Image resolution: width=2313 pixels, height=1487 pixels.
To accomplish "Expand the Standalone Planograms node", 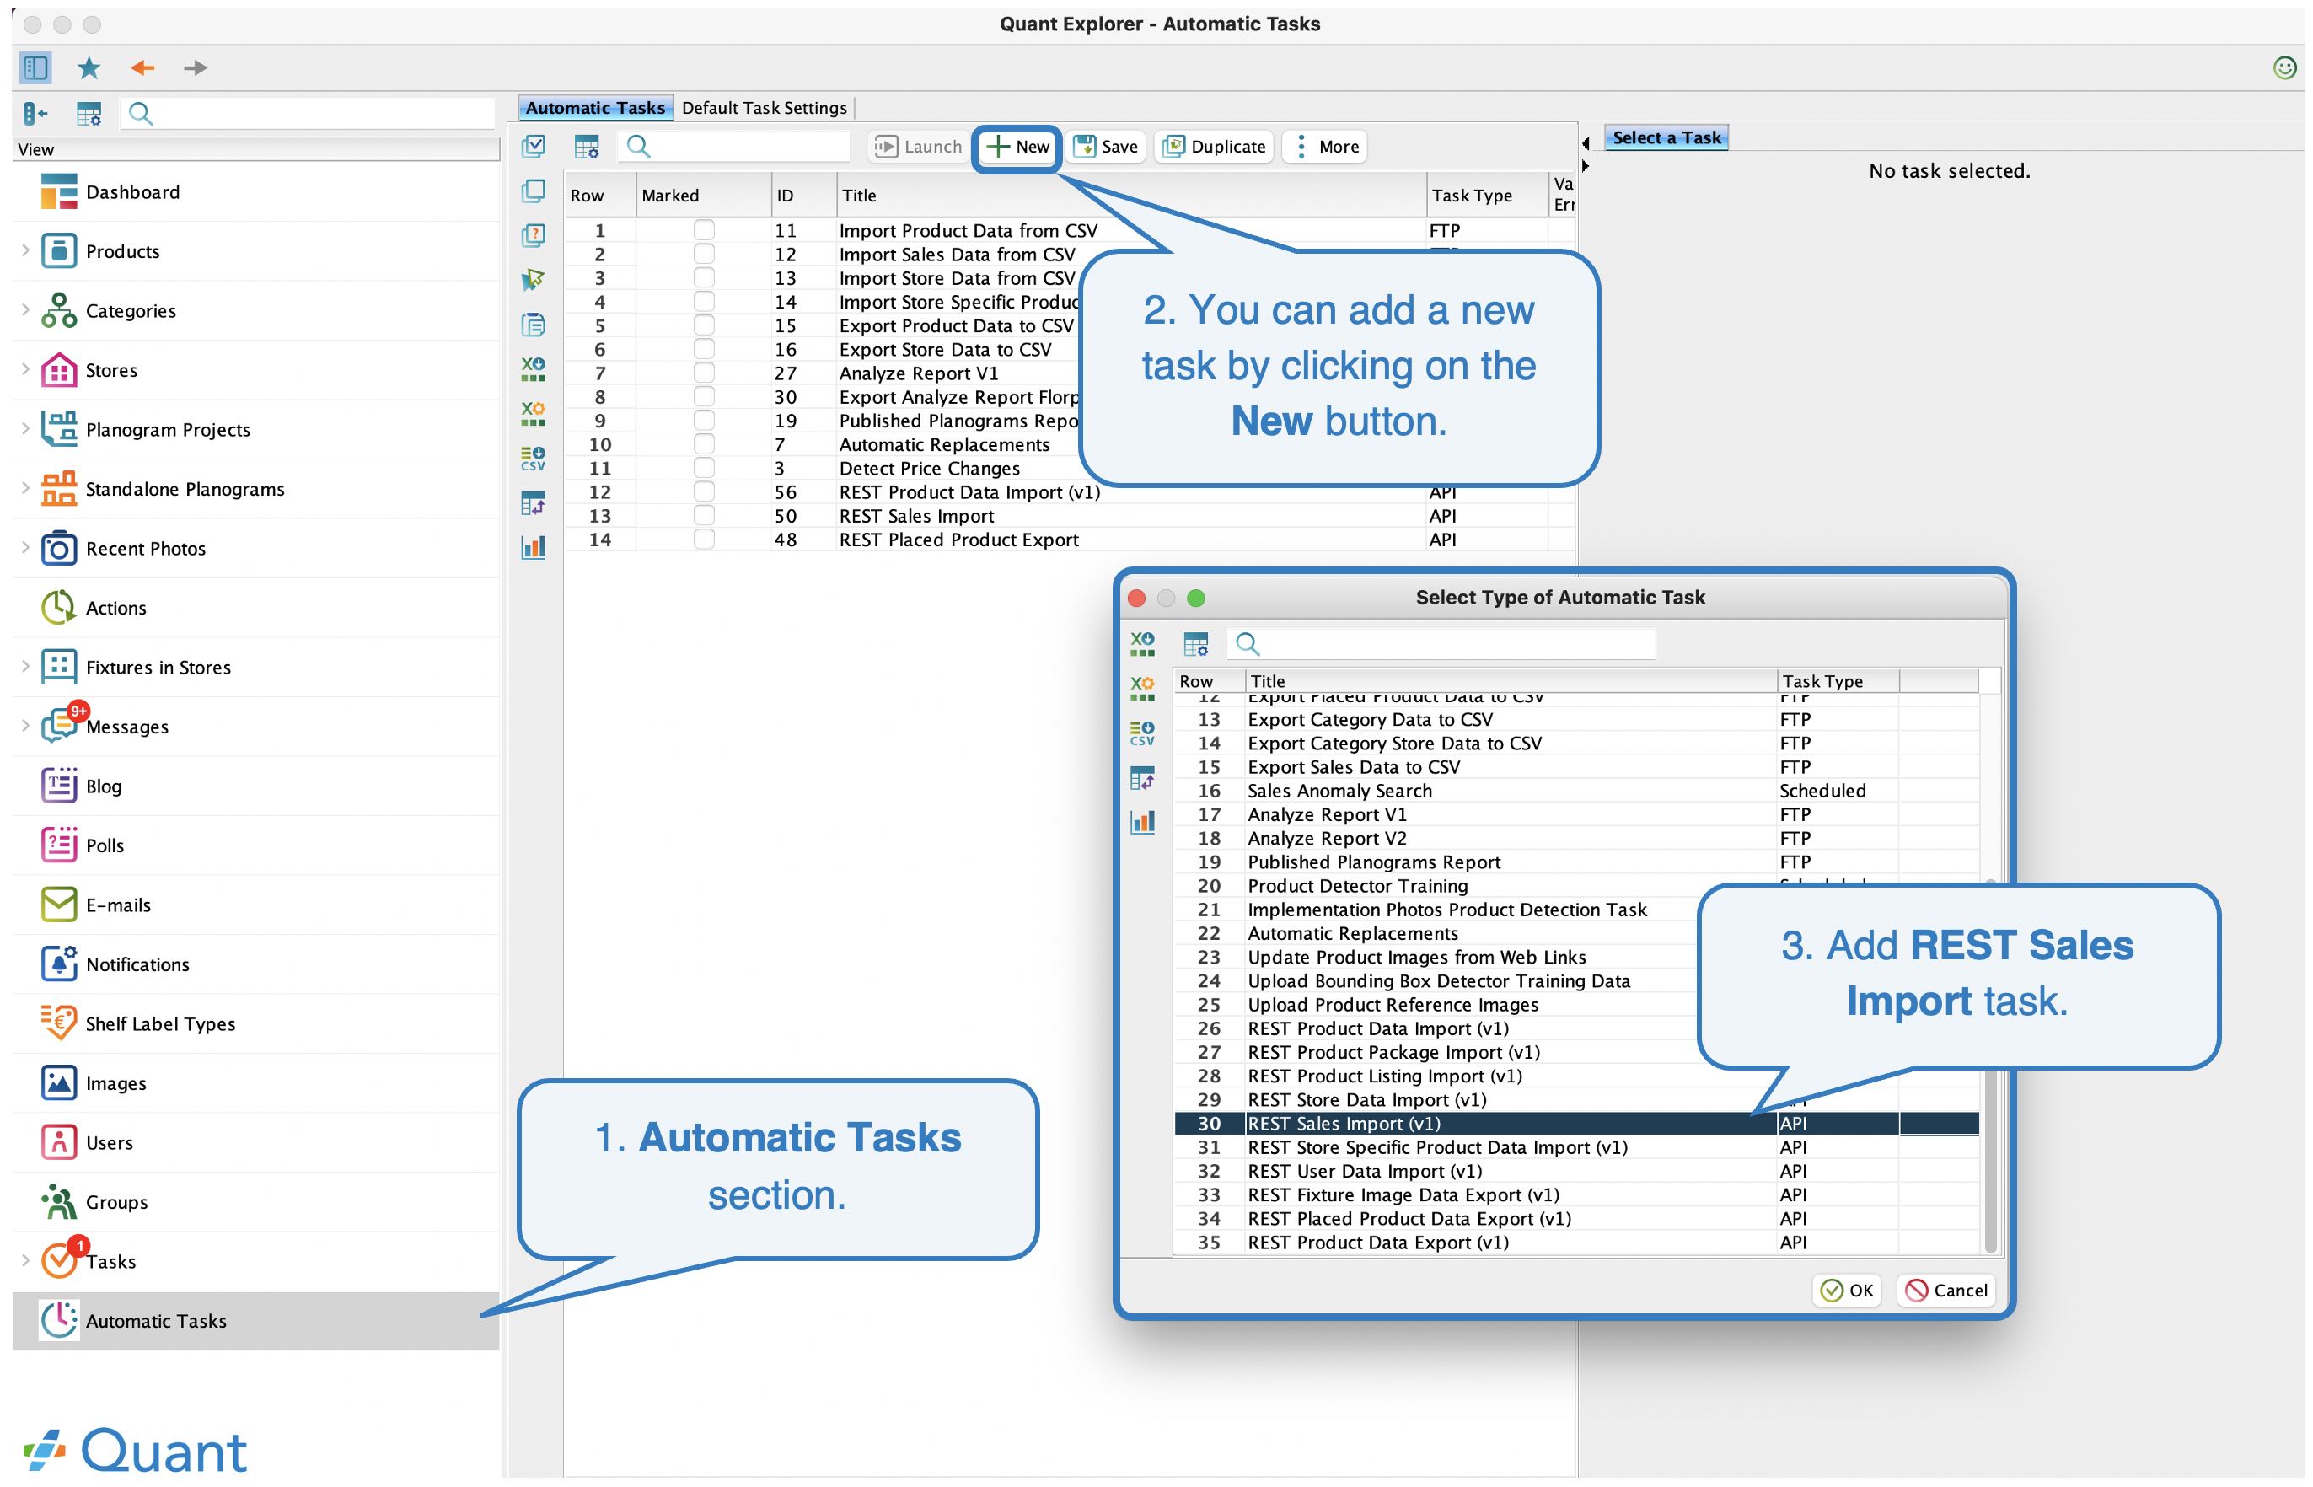I will [x=25, y=489].
